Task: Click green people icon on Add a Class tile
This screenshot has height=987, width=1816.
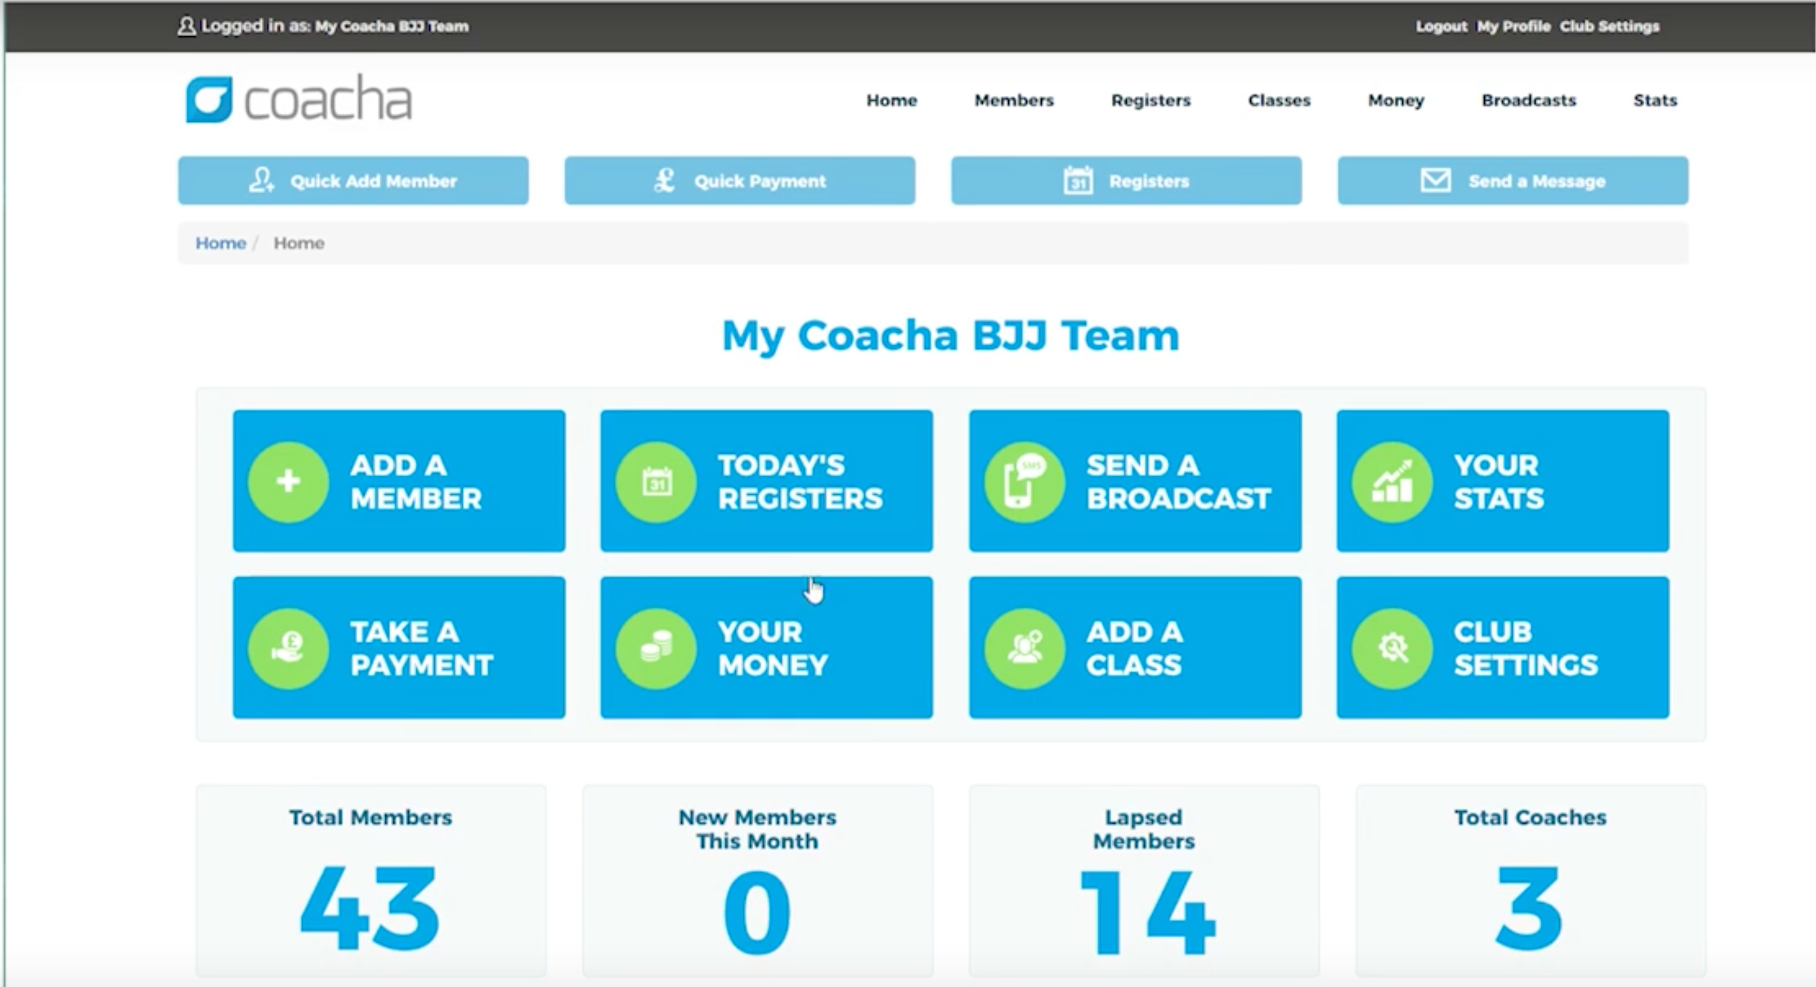Action: pyautogui.click(x=1024, y=649)
